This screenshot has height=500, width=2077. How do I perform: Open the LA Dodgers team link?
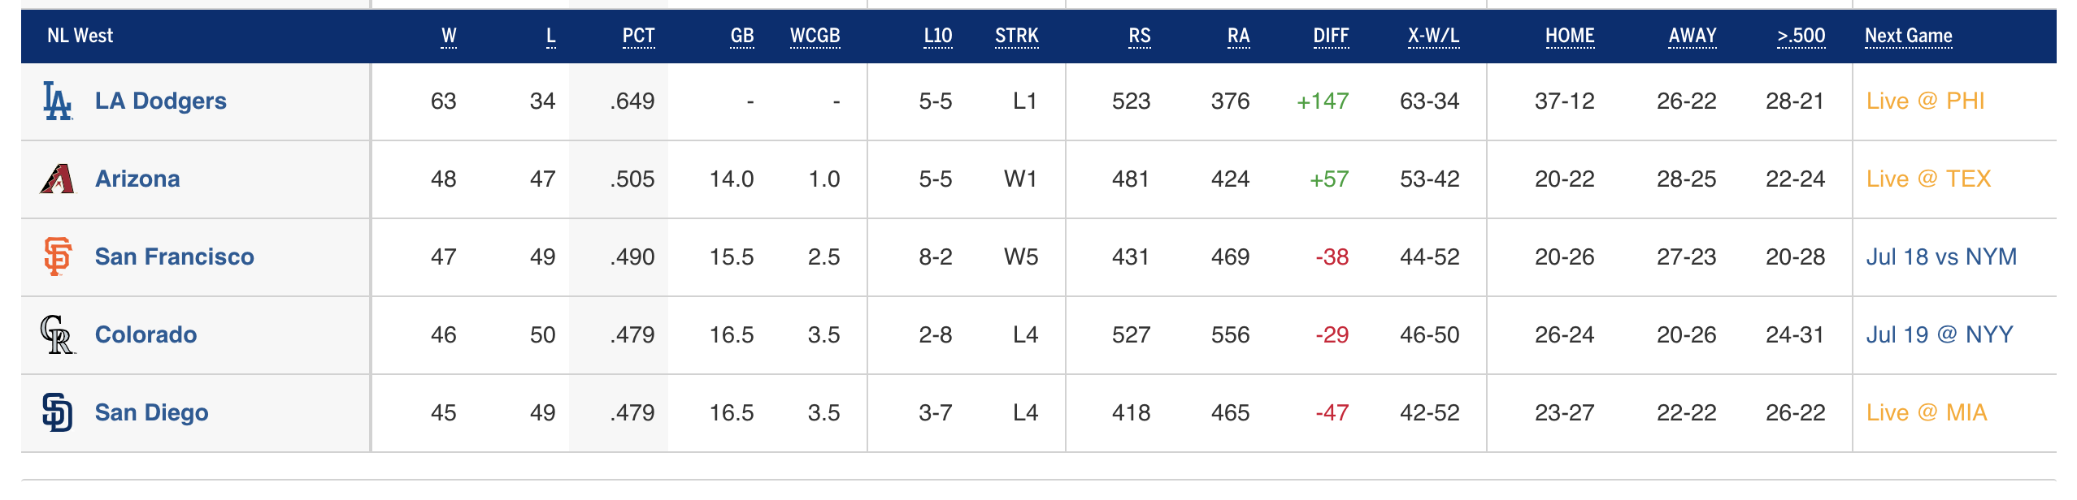point(160,101)
